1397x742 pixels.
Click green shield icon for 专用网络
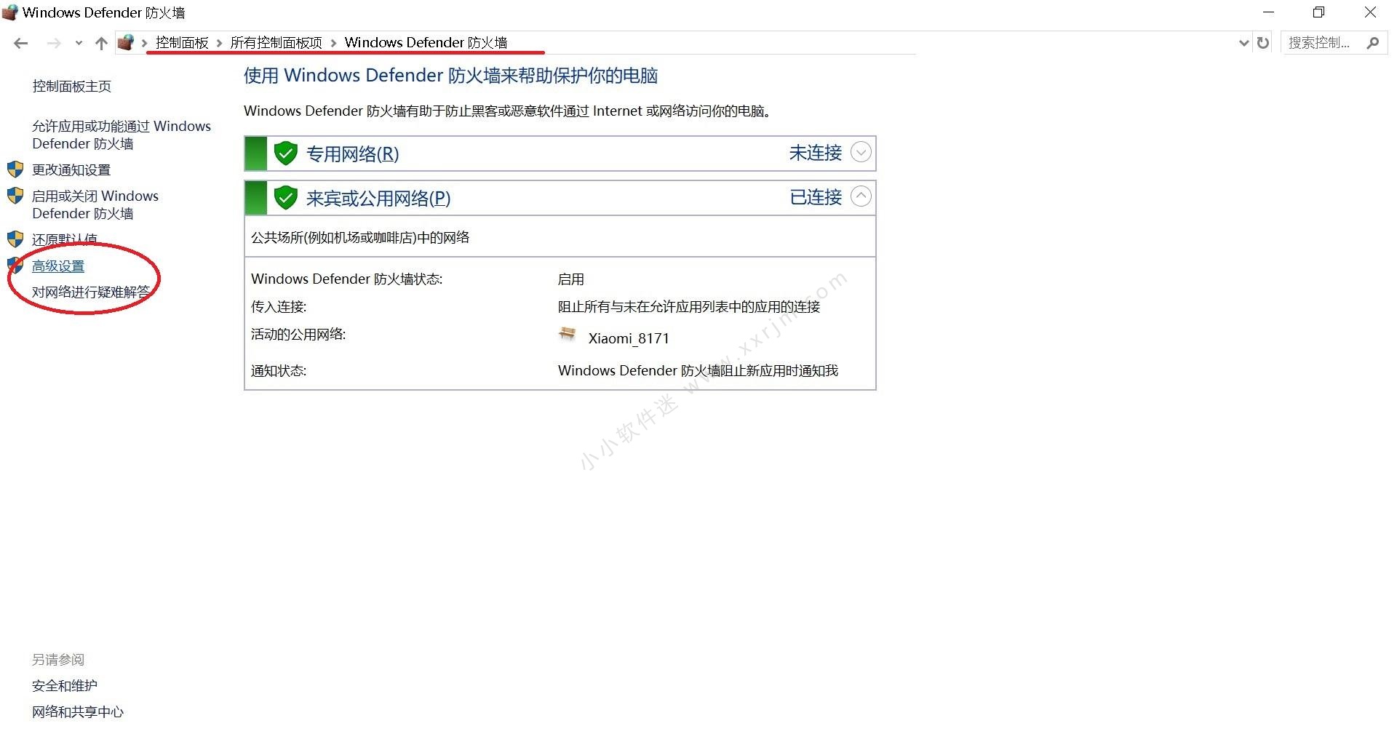pos(286,153)
